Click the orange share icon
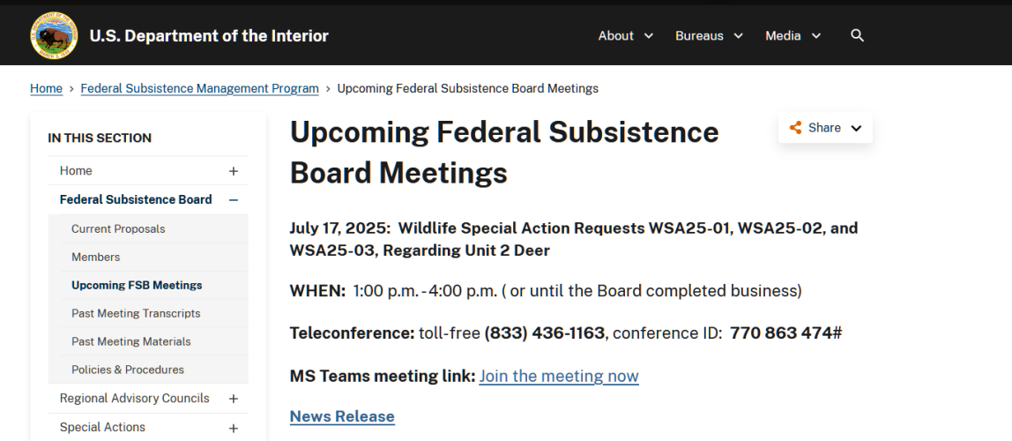The width and height of the screenshot is (1012, 441). [795, 128]
